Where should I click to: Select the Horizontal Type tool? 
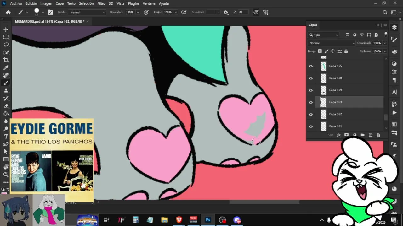pyautogui.click(x=6, y=137)
